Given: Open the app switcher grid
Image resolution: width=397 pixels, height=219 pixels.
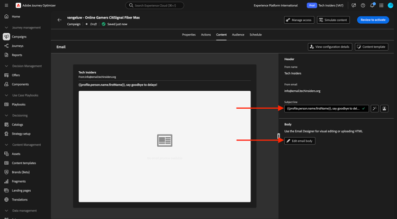Looking at the screenshot, I should pos(381,5).
